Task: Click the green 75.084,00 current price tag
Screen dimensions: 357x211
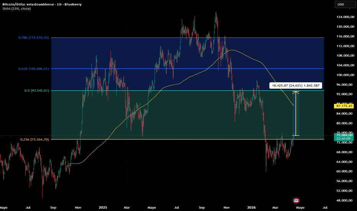Action: [x=344, y=135]
